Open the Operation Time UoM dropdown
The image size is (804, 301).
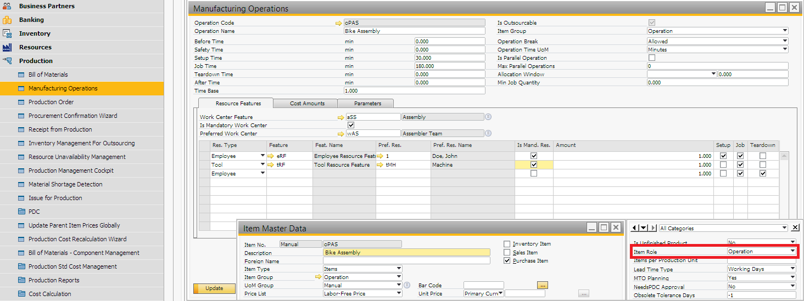click(x=785, y=49)
